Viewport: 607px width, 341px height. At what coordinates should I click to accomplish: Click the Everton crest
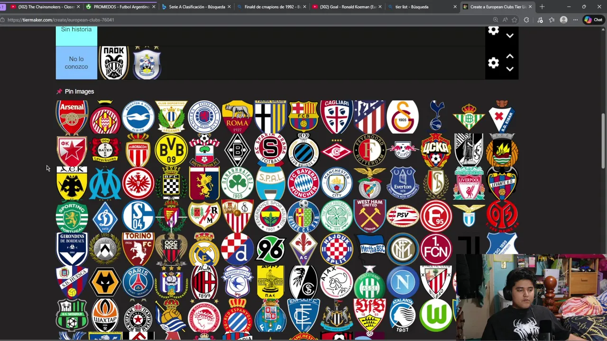pyautogui.click(x=403, y=183)
